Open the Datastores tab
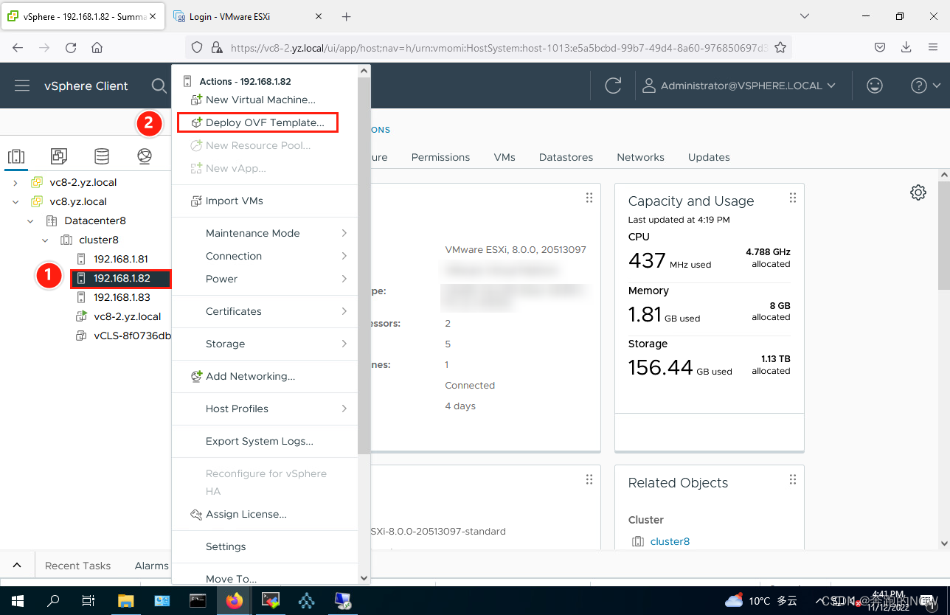Screen dimensions: 950x615 (x=565, y=157)
